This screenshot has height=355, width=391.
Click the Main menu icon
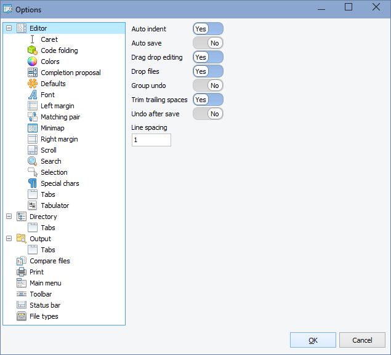click(22, 283)
